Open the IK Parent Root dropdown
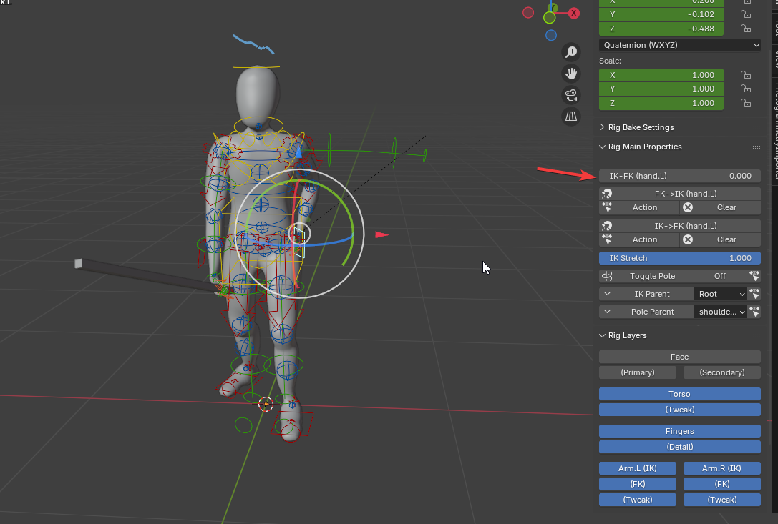 [x=721, y=294]
